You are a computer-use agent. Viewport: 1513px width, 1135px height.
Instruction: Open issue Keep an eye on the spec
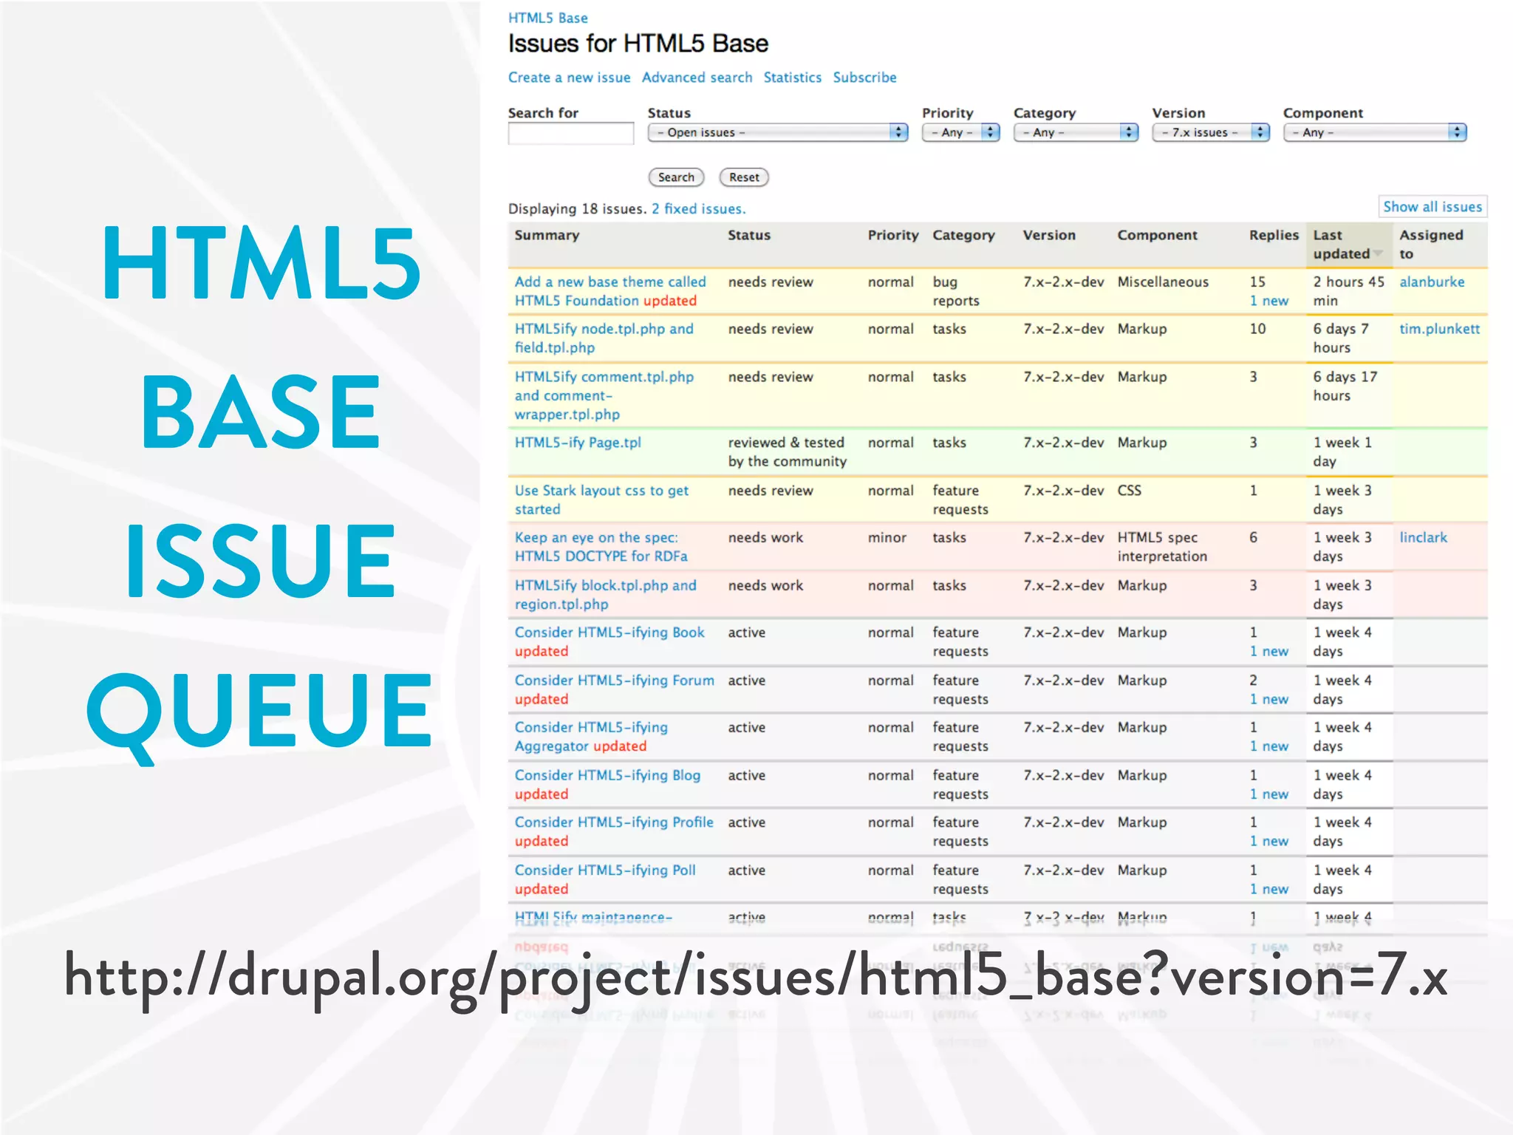tap(601, 547)
